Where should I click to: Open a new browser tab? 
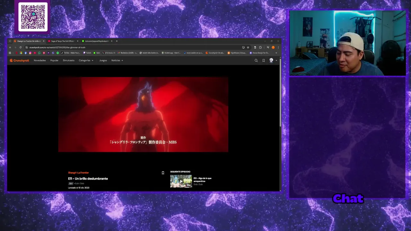[117, 41]
